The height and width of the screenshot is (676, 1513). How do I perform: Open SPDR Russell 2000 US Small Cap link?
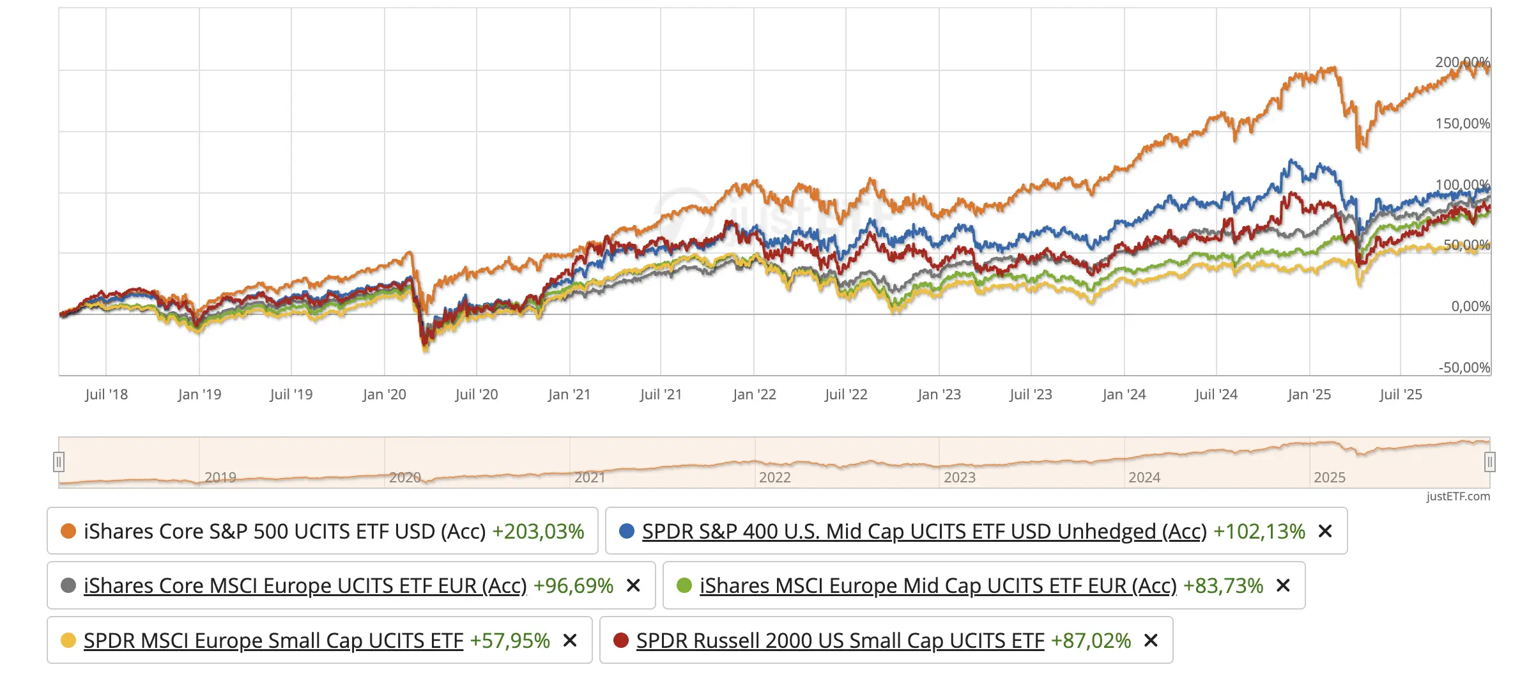840,641
